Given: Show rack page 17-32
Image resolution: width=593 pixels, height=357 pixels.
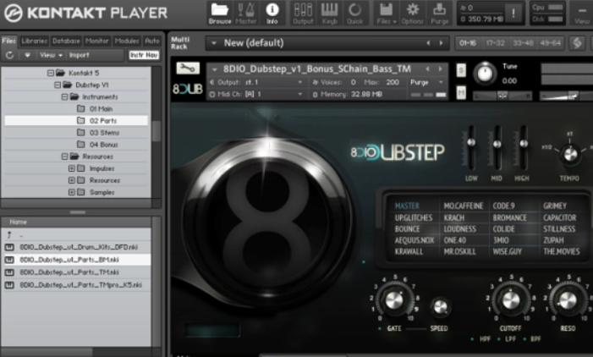Looking at the screenshot, I should (495, 43).
